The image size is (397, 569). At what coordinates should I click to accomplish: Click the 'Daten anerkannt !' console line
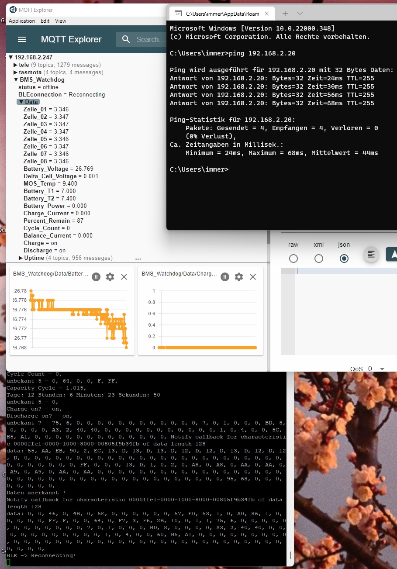[x=36, y=493]
